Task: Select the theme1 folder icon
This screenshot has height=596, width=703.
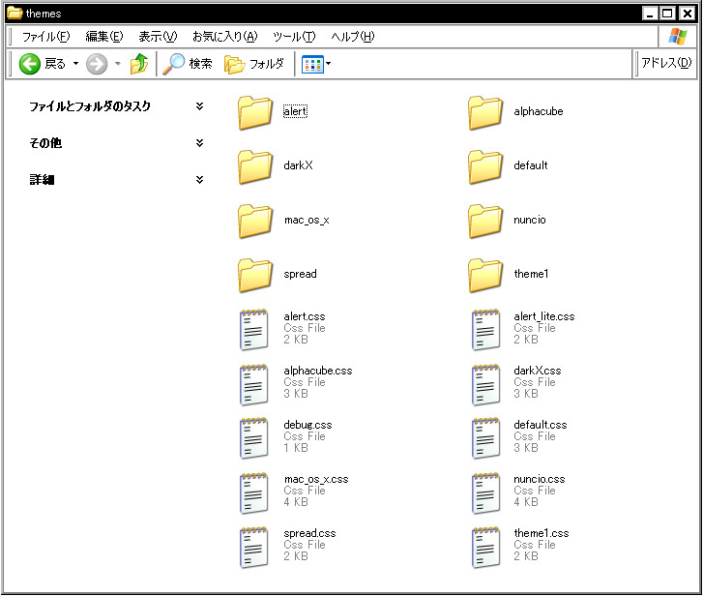Action: pos(485,276)
